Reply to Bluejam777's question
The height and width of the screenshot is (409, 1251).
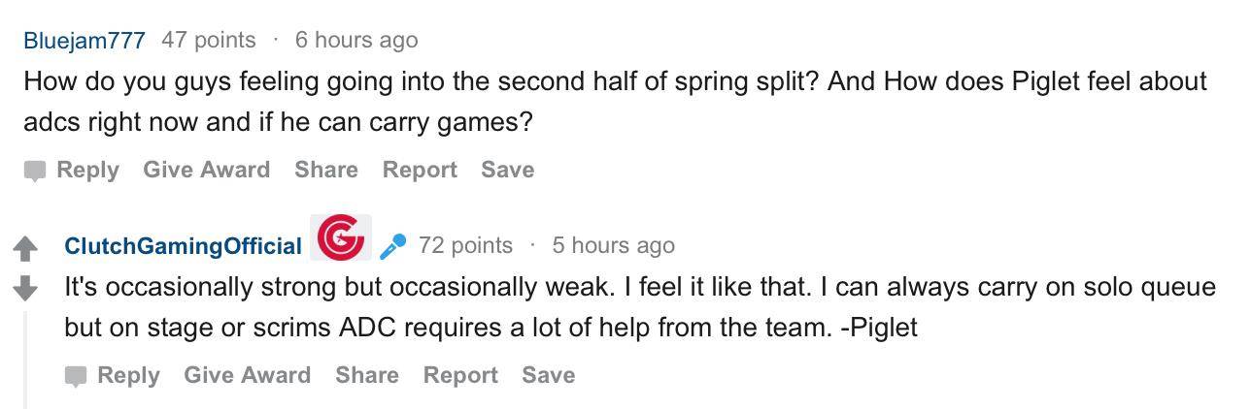pos(87,170)
